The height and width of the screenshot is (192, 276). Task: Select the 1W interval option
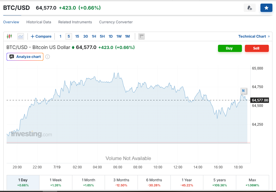click(x=119, y=36)
